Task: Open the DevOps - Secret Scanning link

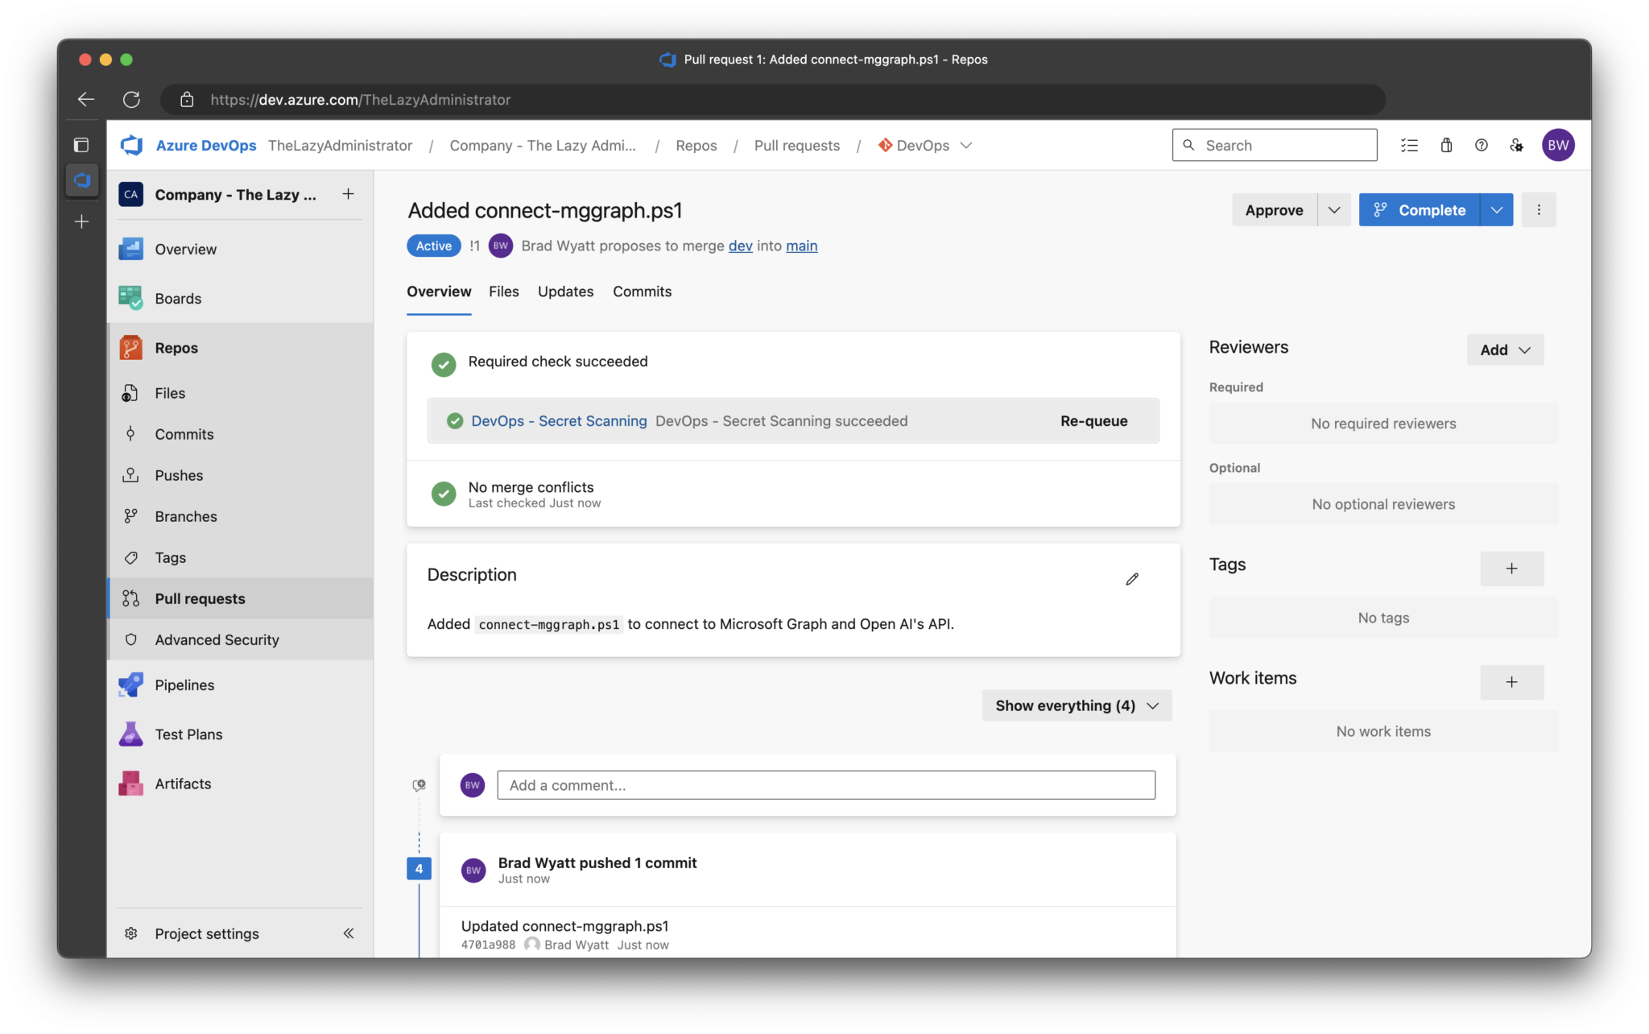Action: pos(559,420)
